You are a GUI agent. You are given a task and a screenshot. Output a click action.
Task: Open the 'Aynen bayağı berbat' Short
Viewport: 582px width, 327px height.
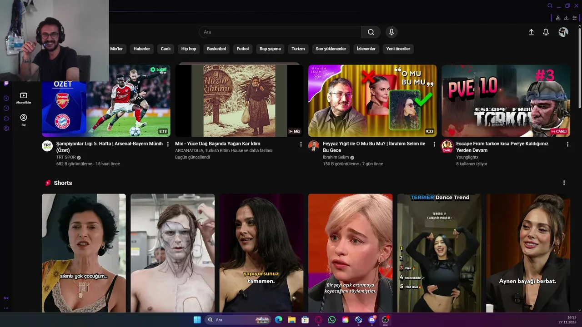coord(528,253)
